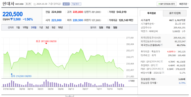The height and width of the screenshot is (97, 191).
Task: Click the help icon next to PER EPS(2024.06)
Action: pos(162,62)
